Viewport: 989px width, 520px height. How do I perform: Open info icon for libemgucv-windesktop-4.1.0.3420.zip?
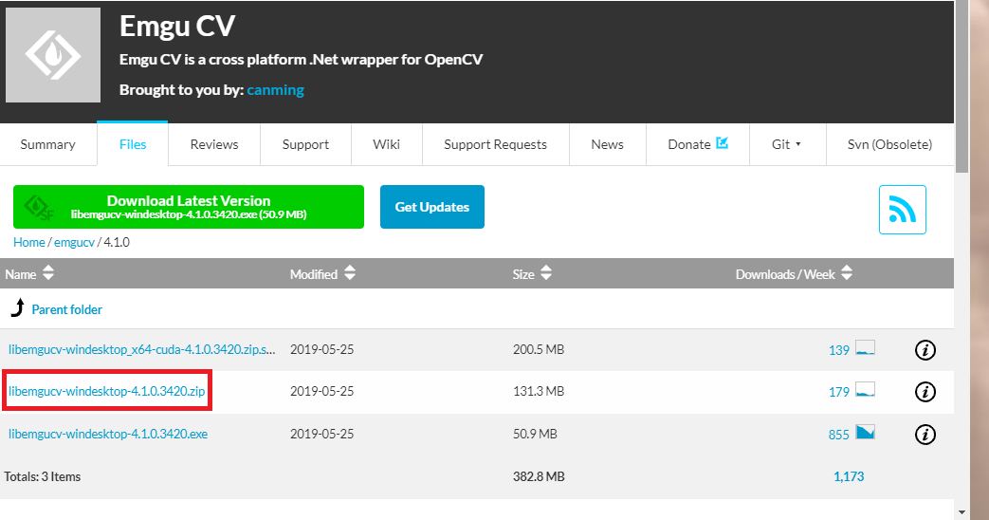(x=925, y=392)
